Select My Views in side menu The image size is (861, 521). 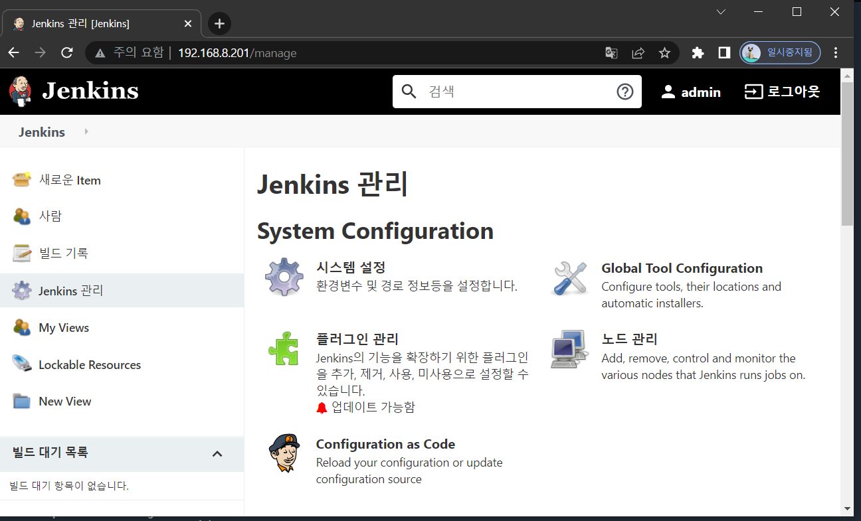click(x=64, y=327)
